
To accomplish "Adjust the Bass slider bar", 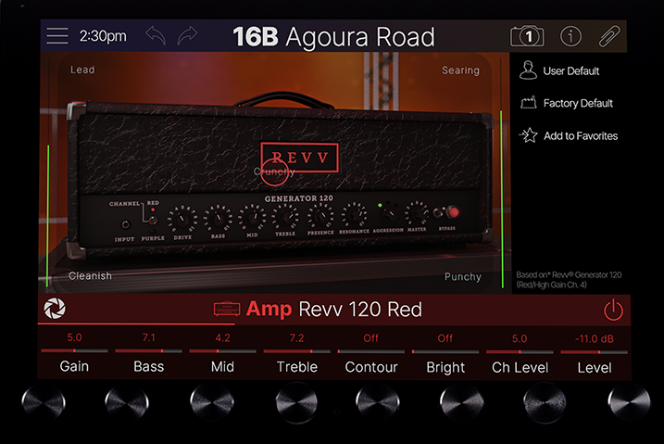I will coord(149,351).
